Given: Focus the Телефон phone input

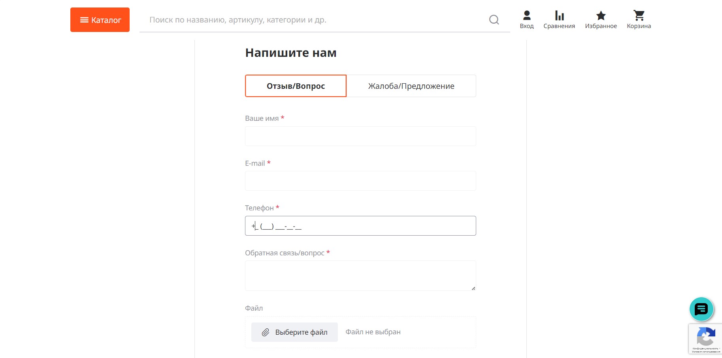Looking at the screenshot, I should (x=360, y=226).
